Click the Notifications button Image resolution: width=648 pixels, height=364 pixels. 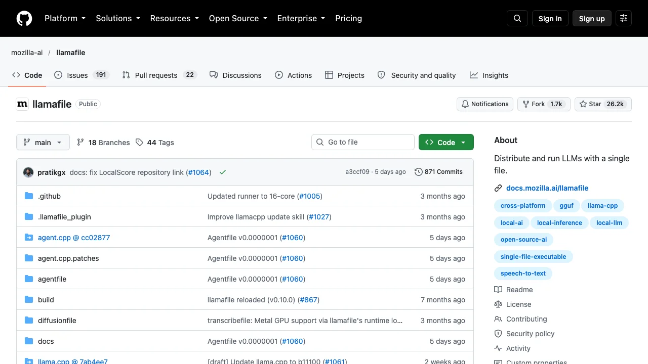[x=485, y=104]
